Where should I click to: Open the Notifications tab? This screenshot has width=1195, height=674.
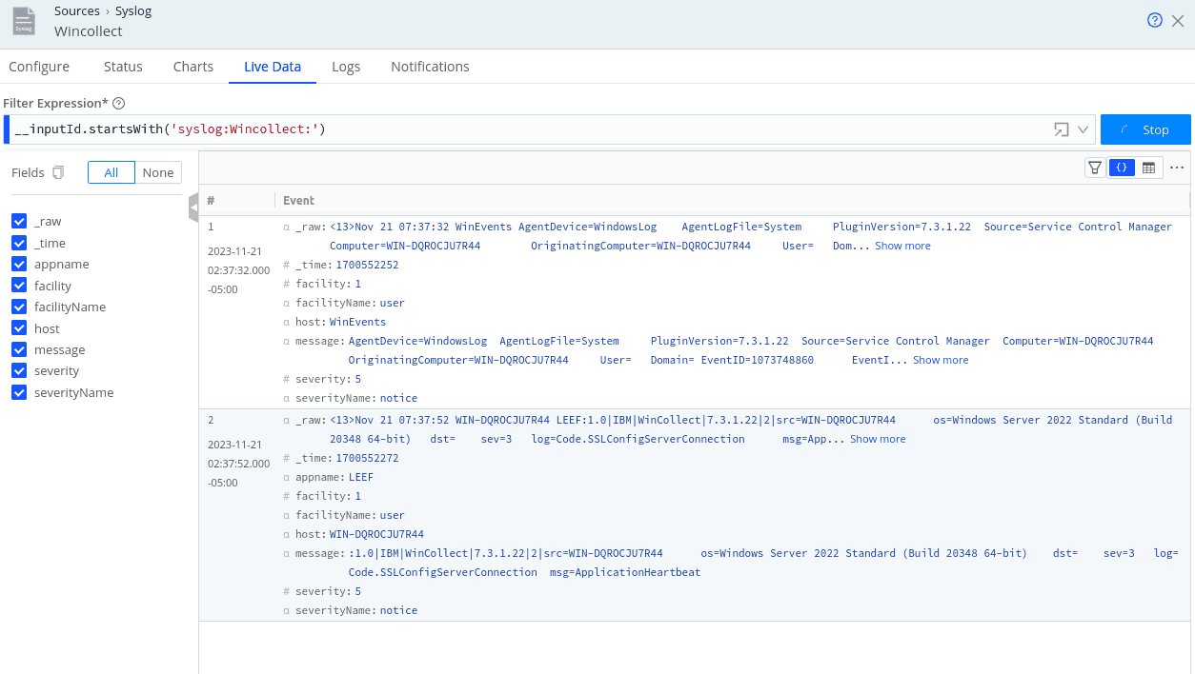[x=430, y=67]
